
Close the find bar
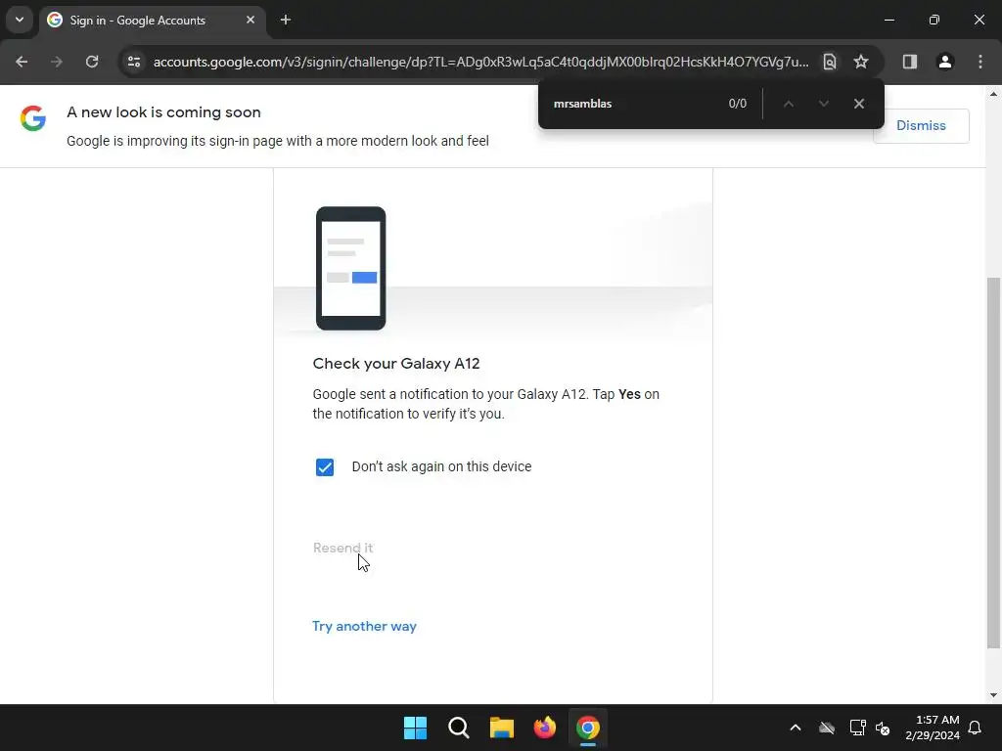click(859, 104)
